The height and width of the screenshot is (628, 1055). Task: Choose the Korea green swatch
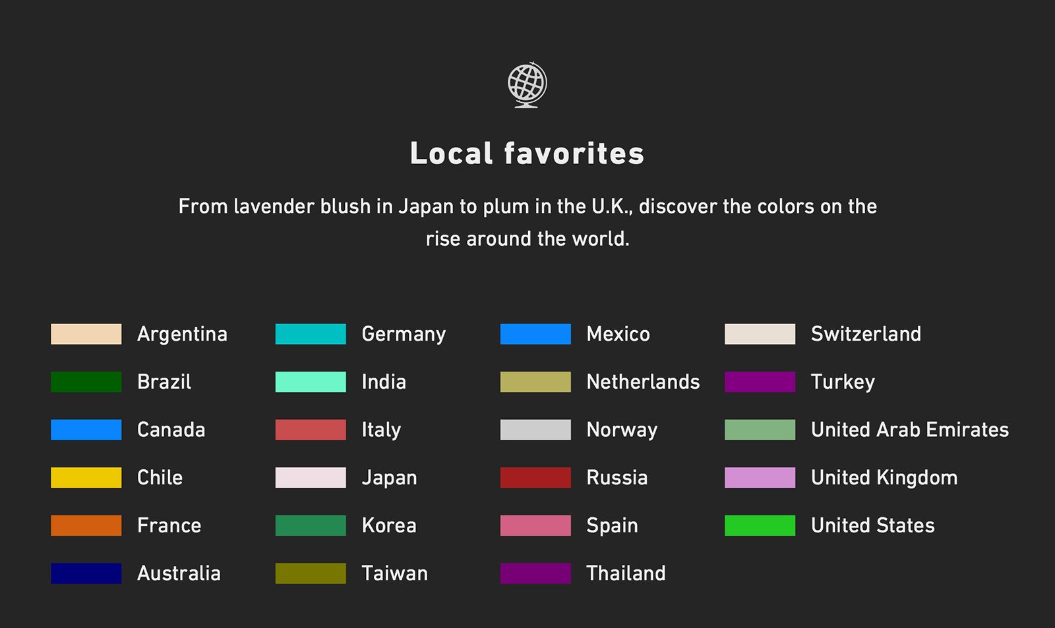coord(311,526)
